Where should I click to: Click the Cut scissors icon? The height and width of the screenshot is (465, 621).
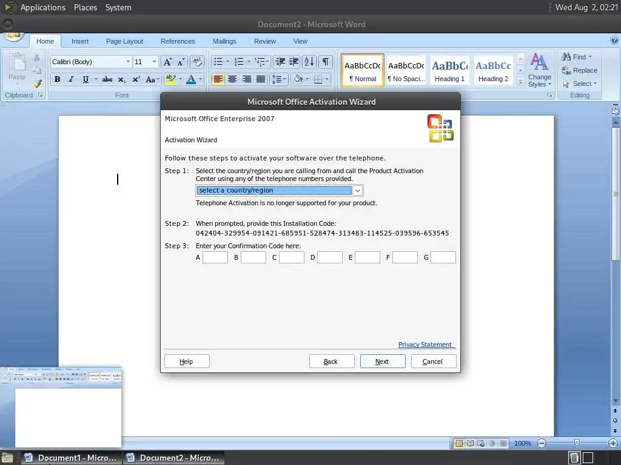pyautogui.click(x=37, y=58)
